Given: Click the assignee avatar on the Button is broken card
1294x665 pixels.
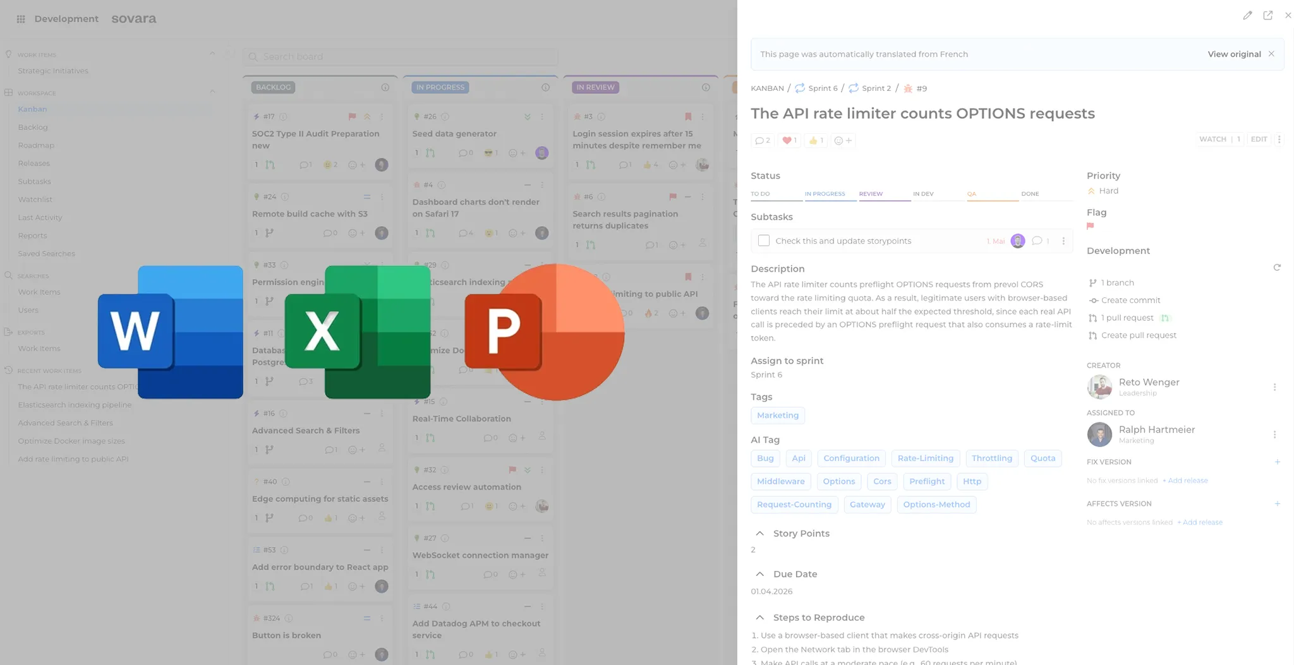Looking at the screenshot, I should point(382,655).
